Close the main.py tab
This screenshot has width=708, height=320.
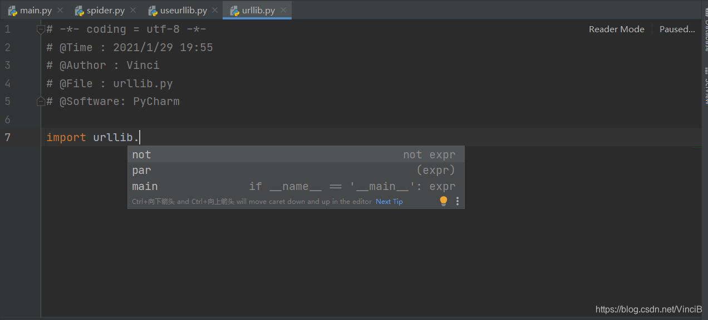60,11
